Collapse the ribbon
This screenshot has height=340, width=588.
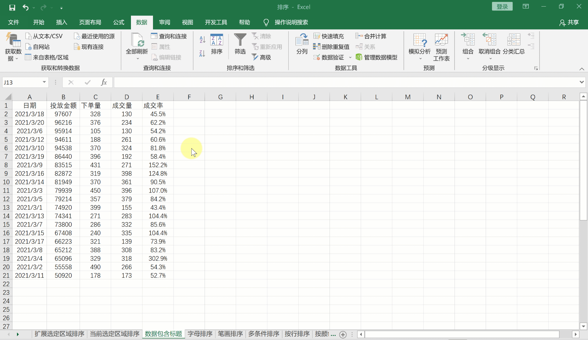click(x=582, y=69)
